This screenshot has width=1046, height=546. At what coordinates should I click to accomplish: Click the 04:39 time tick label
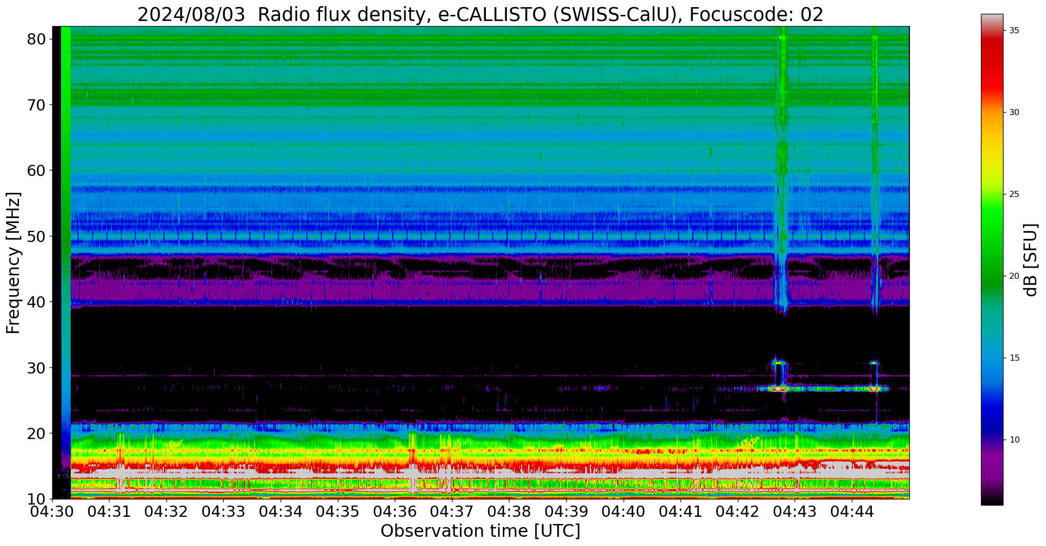tap(566, 512)
